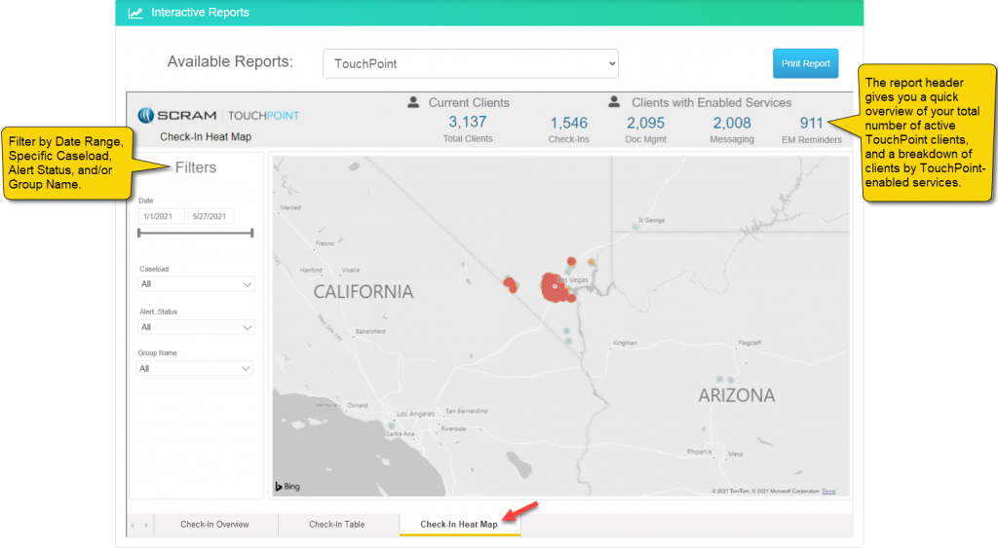Open the Terms link on the map
998x548 pixels.
click(828, 492)
